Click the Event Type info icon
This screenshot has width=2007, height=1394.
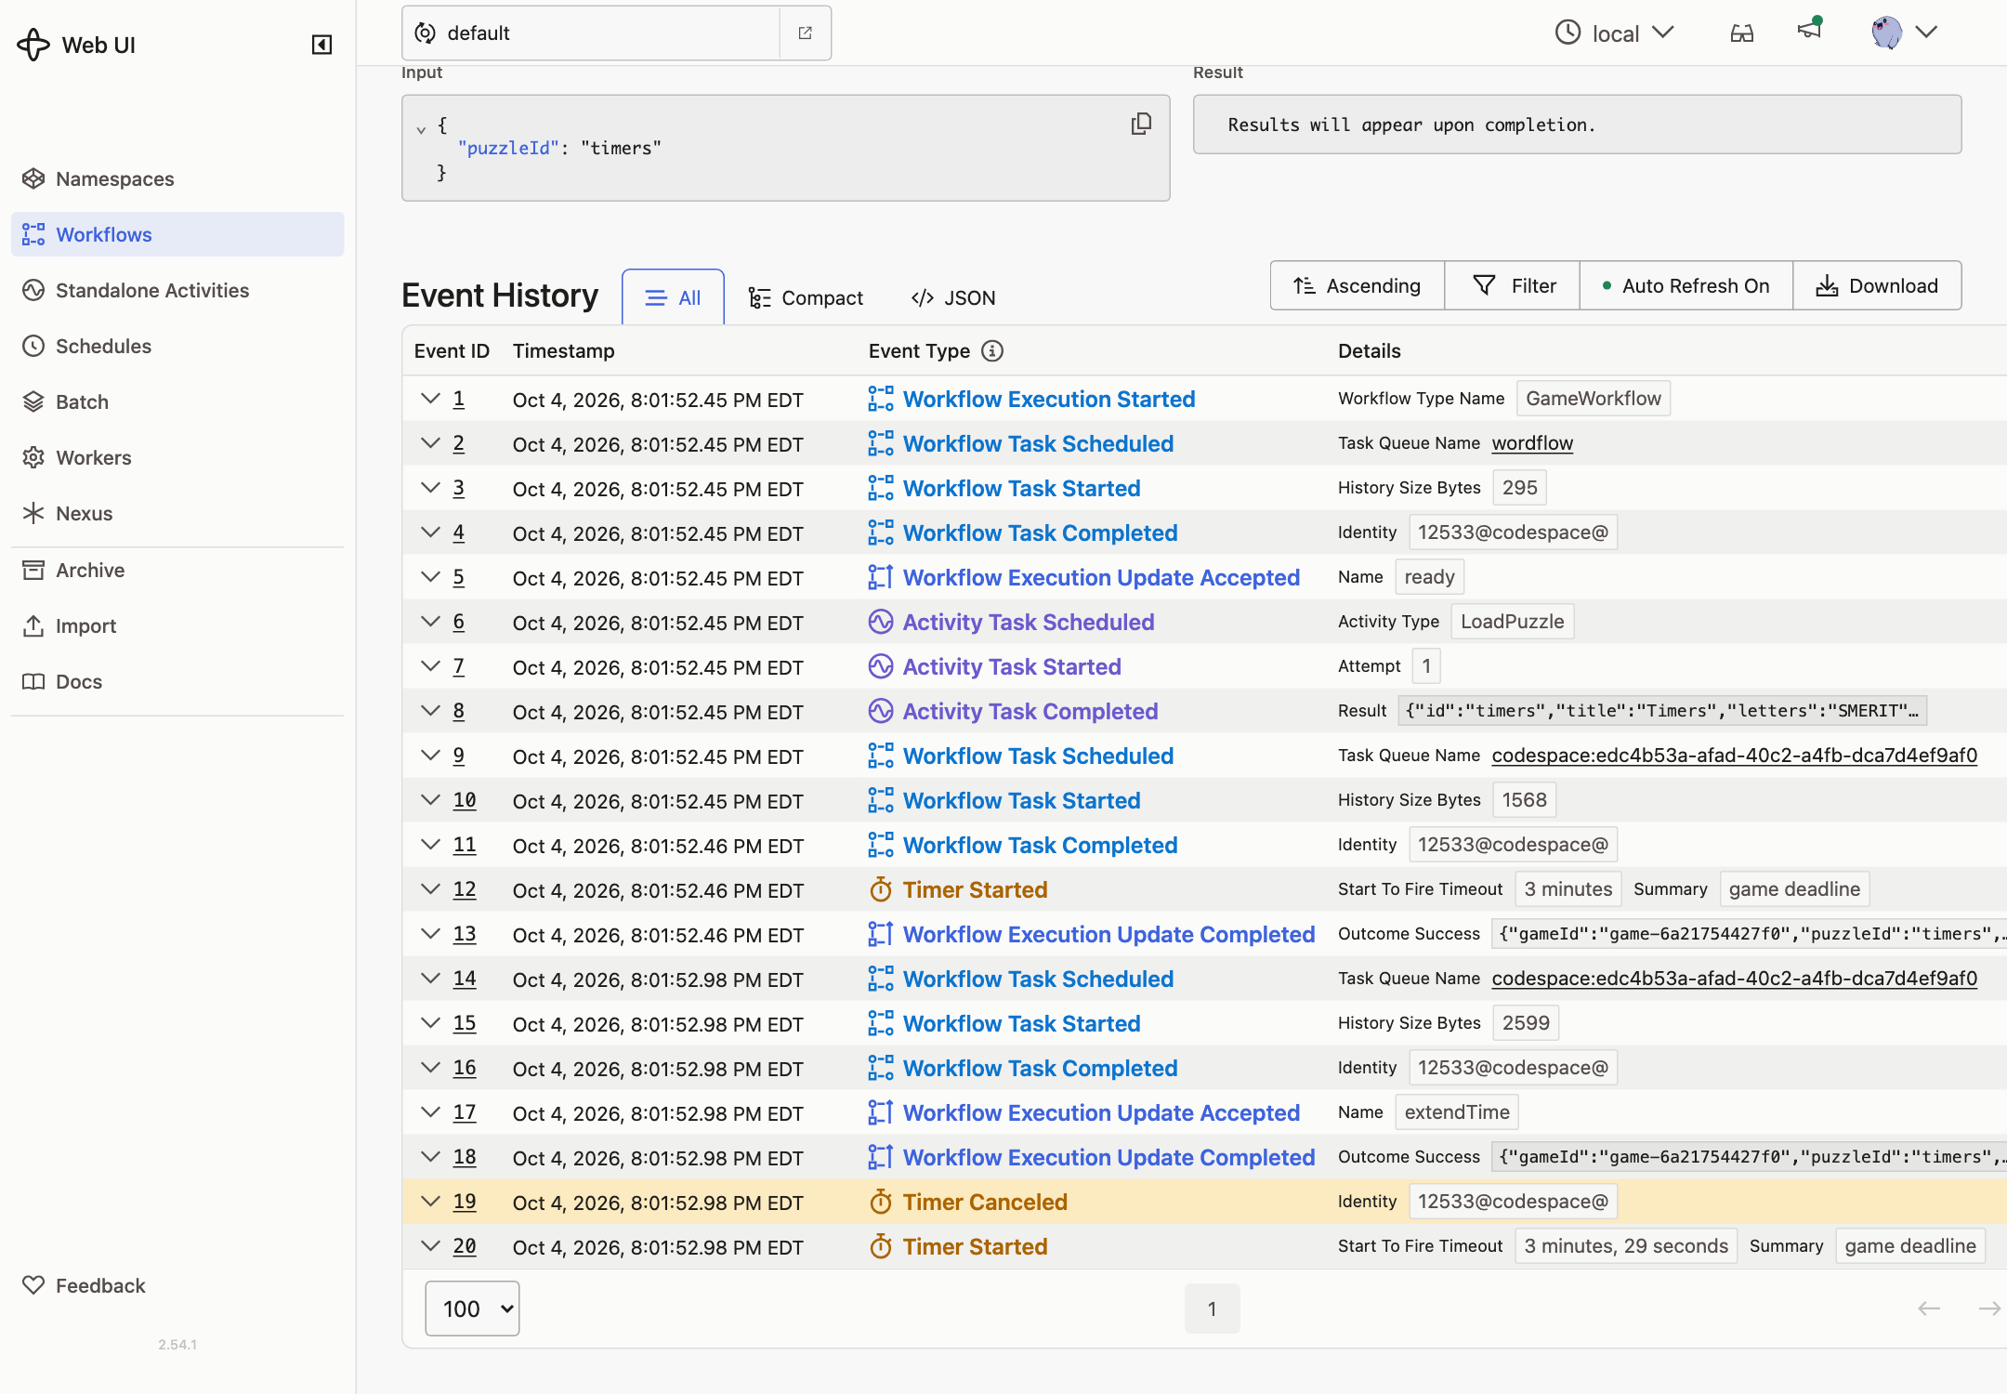[992, 351]
